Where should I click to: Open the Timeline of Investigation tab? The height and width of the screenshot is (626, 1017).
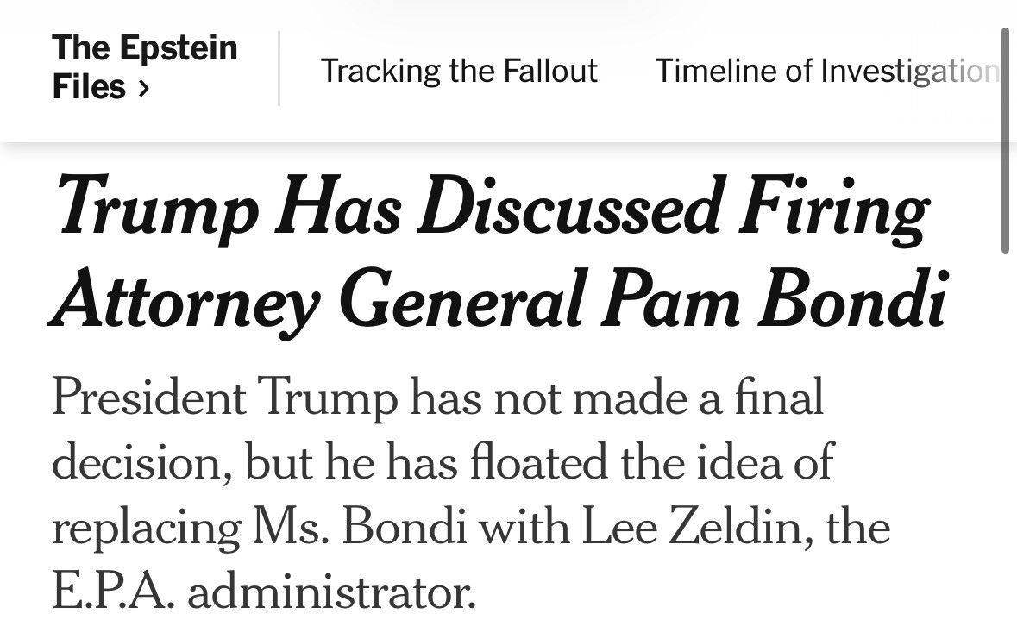tap(827, 71)
